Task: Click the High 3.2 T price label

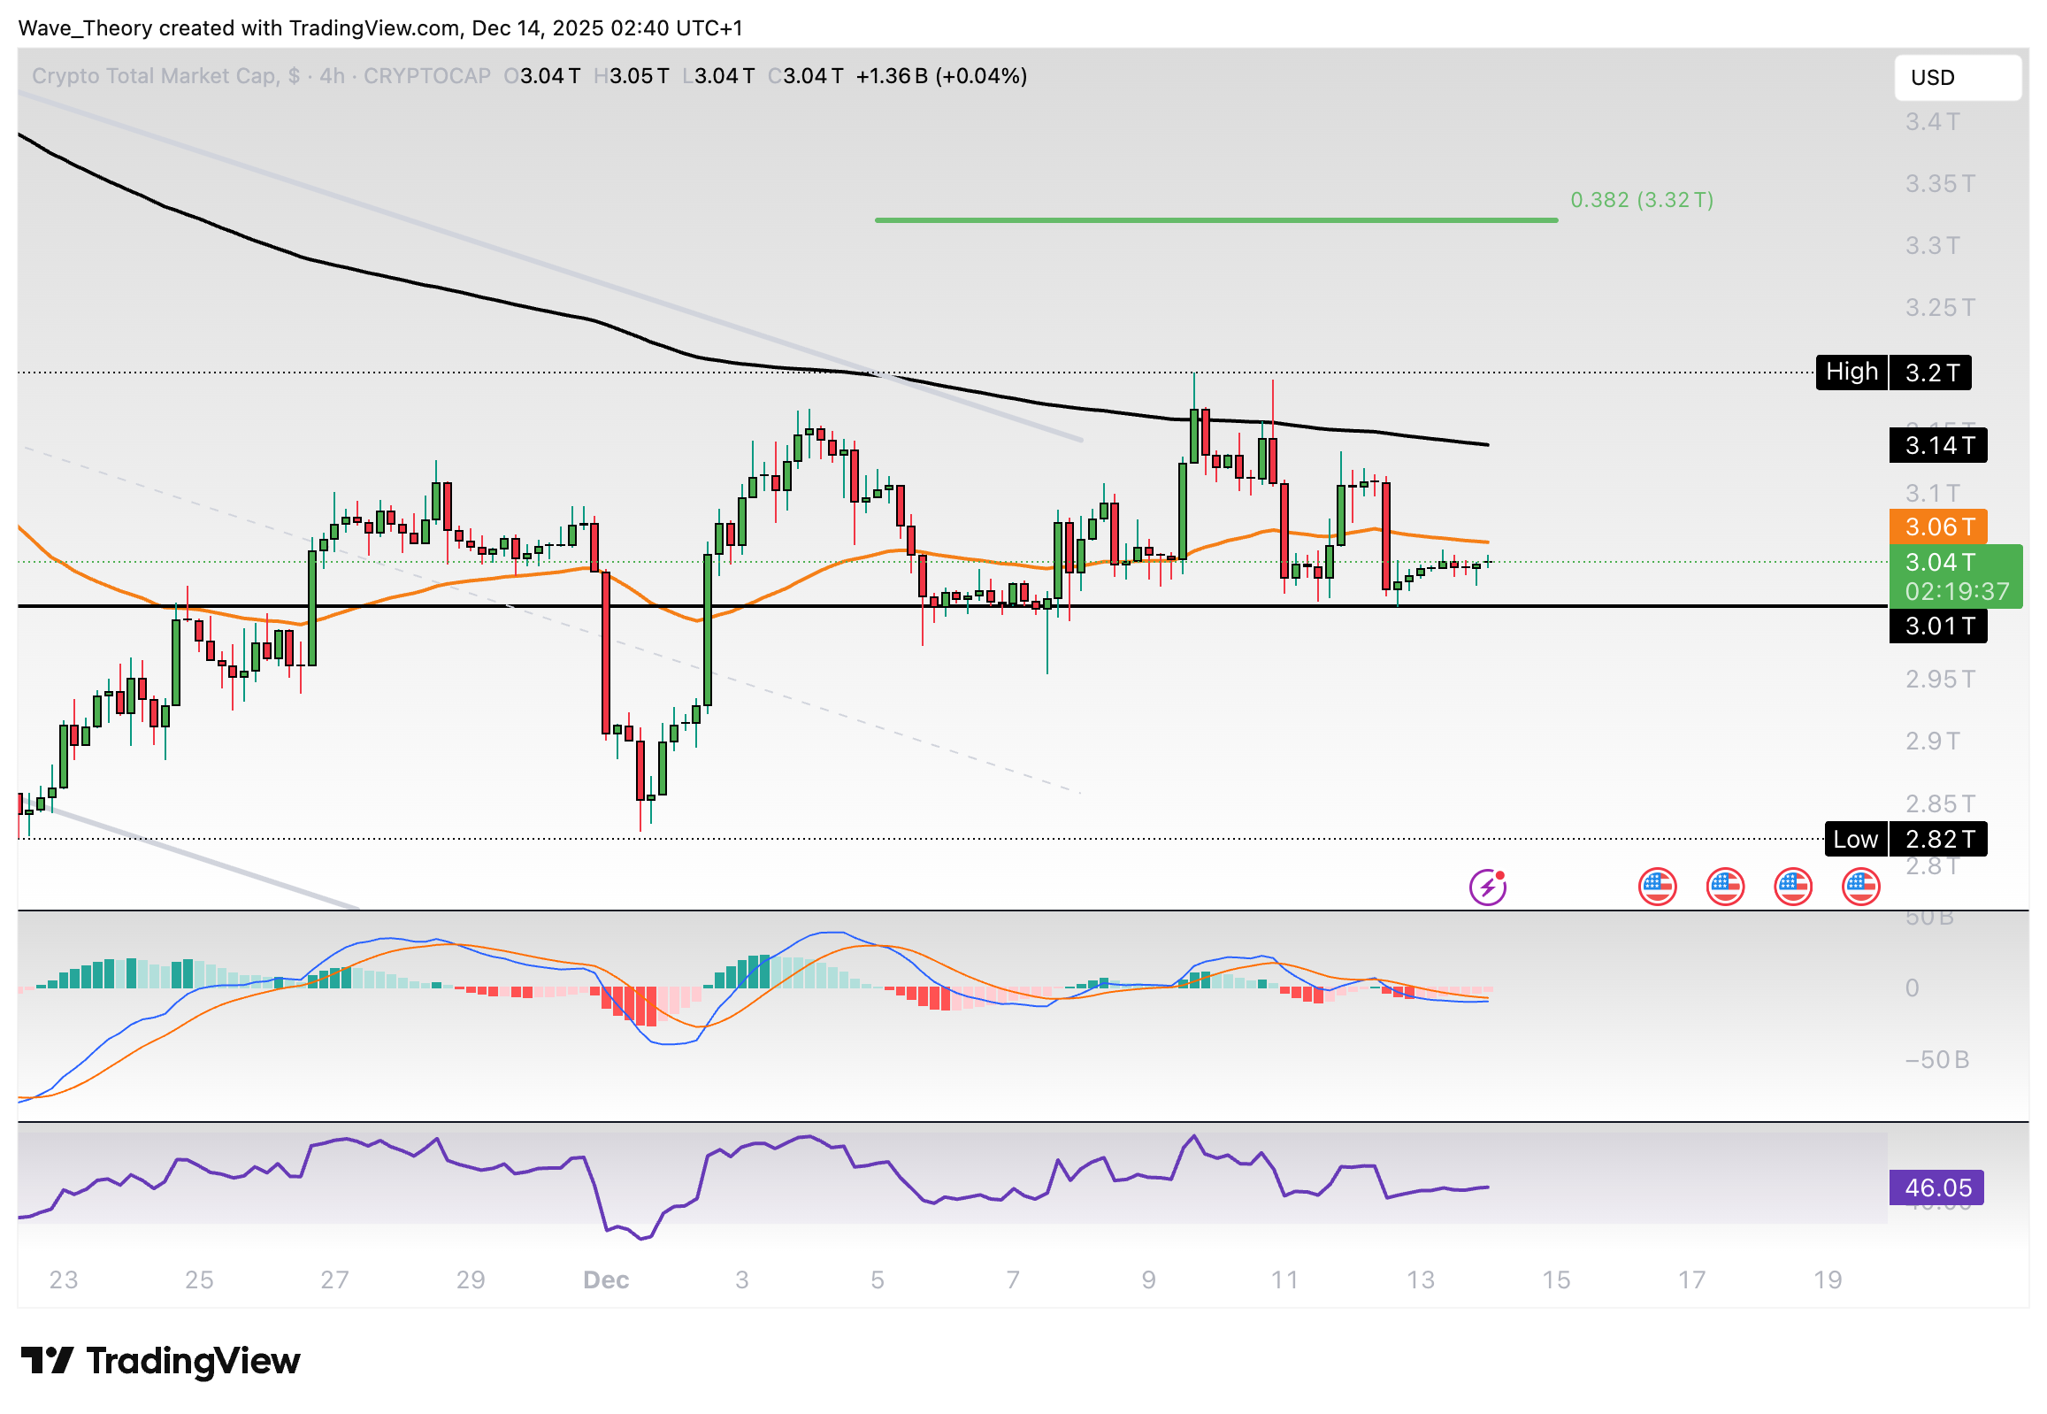Action: pyautogui.click(x=1893, y=373)
